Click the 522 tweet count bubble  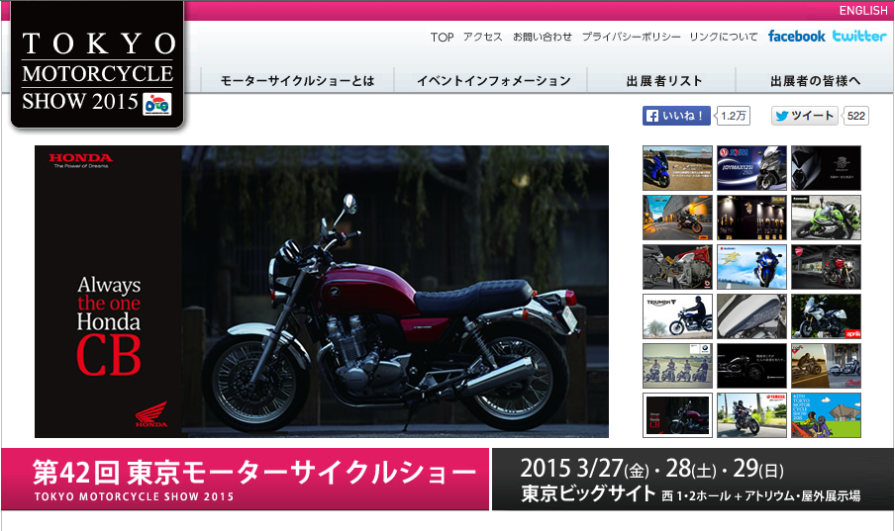click(x=855, y=116)
